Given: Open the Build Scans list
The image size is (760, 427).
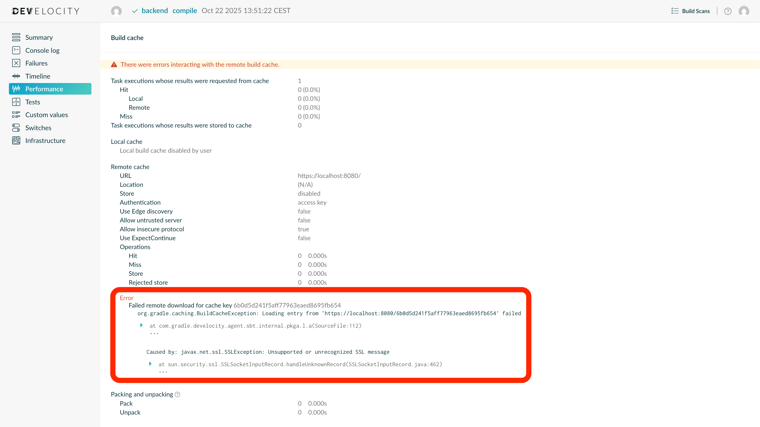Looking at the screenshot, I should click(691, 11).
